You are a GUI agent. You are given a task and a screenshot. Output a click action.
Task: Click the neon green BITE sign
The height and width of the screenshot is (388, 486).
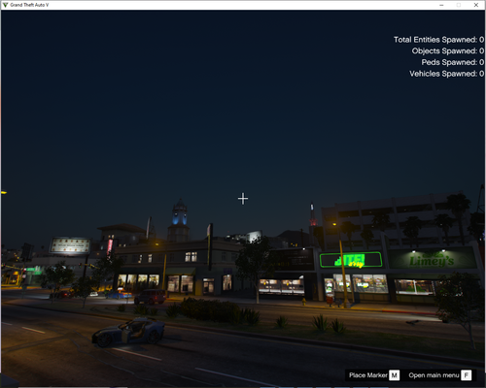point(351,260)
